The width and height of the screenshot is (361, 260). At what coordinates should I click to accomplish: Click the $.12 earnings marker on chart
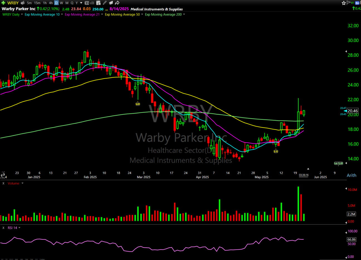tap(276, 151)
